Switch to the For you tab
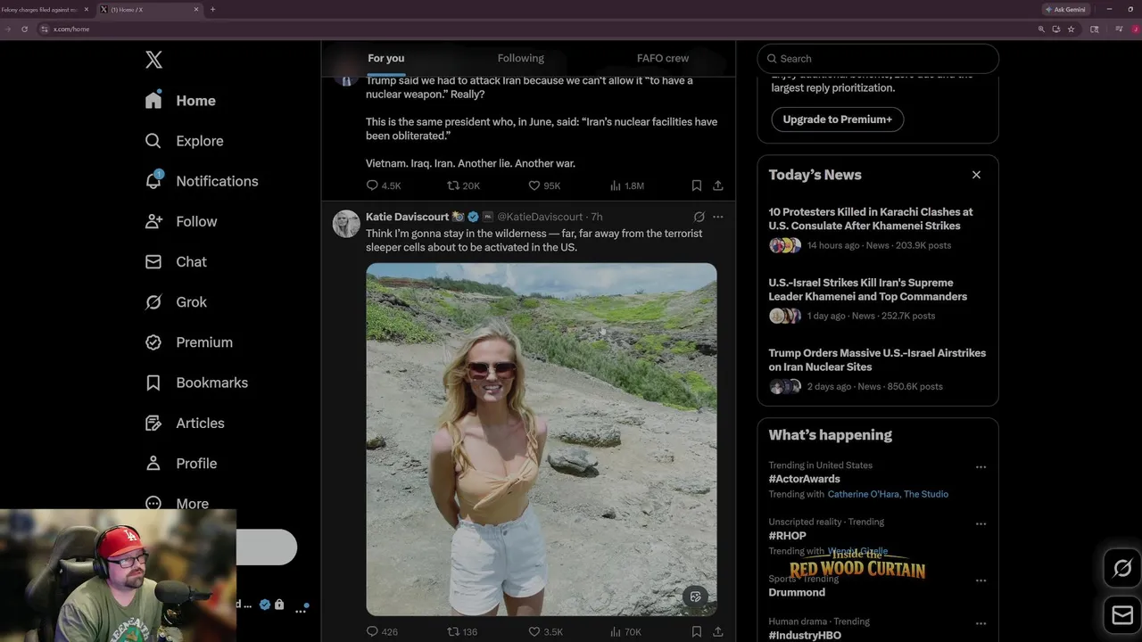This screenshot has height=642, width=1142. 385,58
